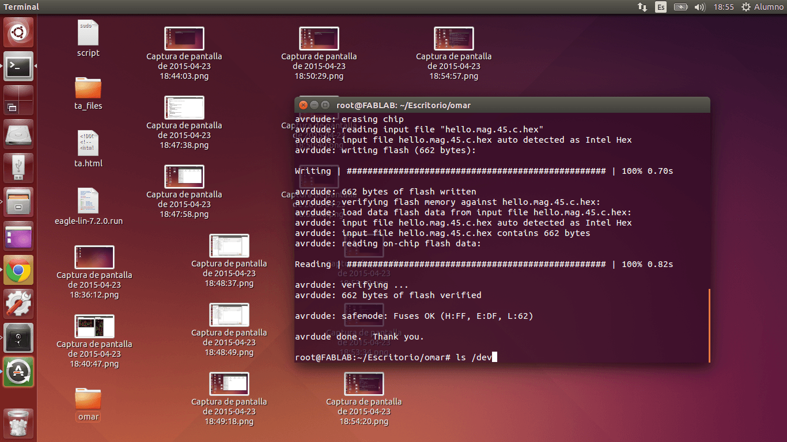Launch Google Chrome from the launcher

(19, 270)
